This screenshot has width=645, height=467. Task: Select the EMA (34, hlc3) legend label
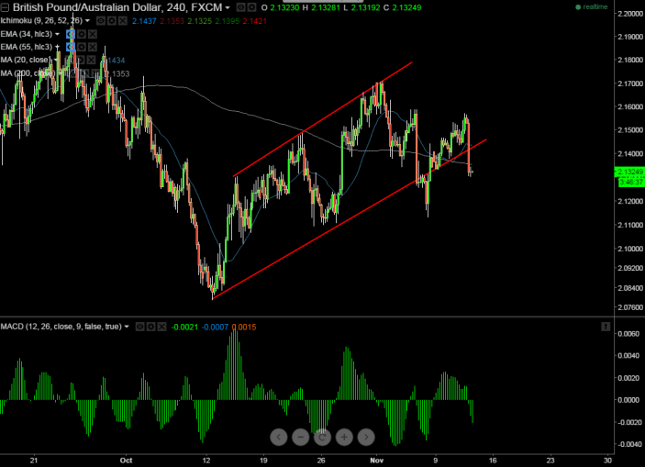pyautogui.click(x=27, y=34)
